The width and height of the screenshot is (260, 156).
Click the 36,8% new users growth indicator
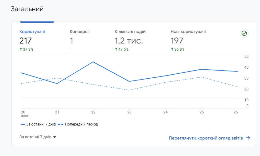tap(178, 49)
